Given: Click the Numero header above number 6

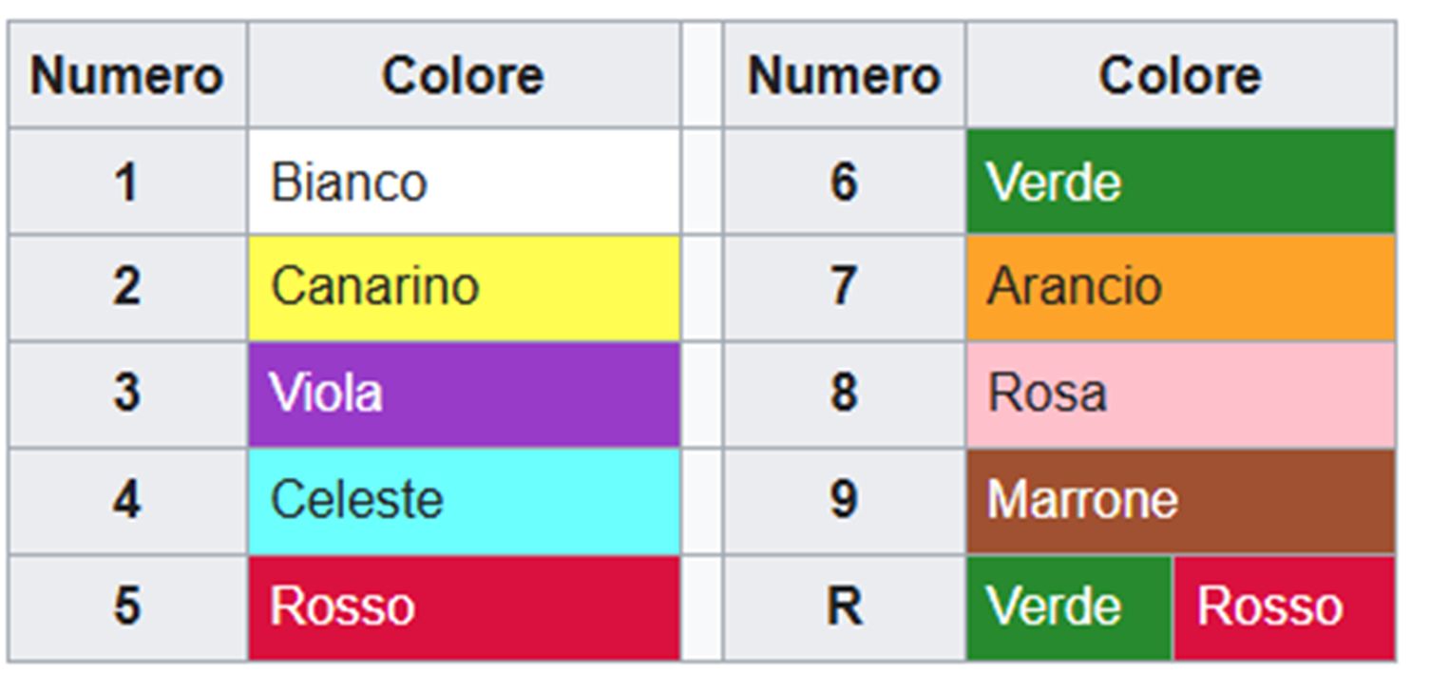Looking at the screenshot, I should pyautogui.click(x=844, y=75).
